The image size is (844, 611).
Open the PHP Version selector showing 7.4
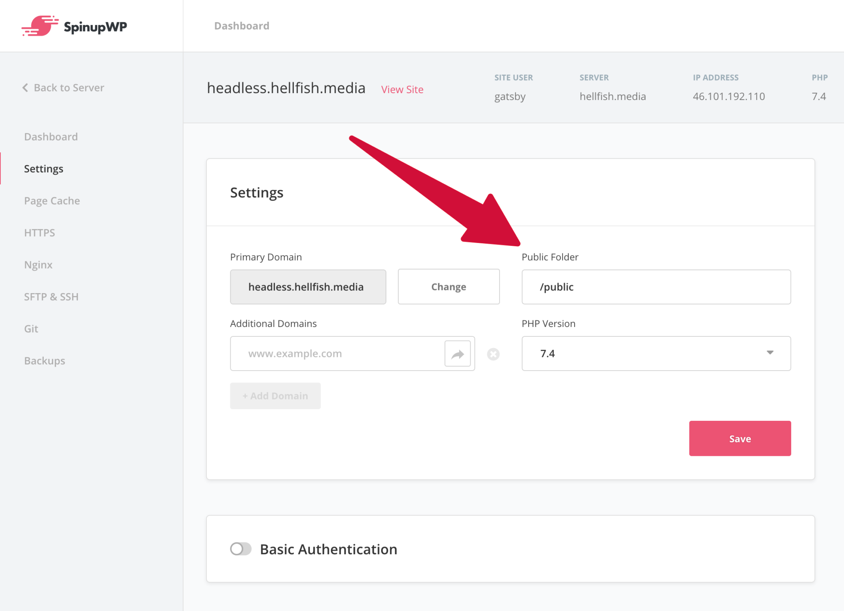pos(656,353)
